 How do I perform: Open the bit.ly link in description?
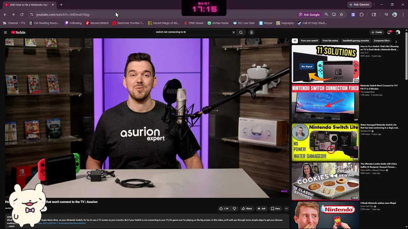[x=48, y=223]
